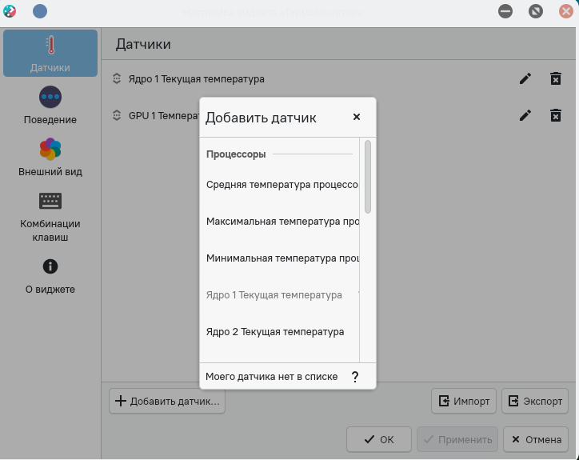Confirm with the OK button
Image resolution: width=579 pixels, height=460 pixels.
click(379, 439)
